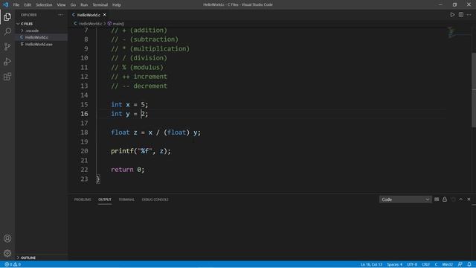Change indentation via Spaces: 4
Screen dimensions: 476x268
pos(394,264)
